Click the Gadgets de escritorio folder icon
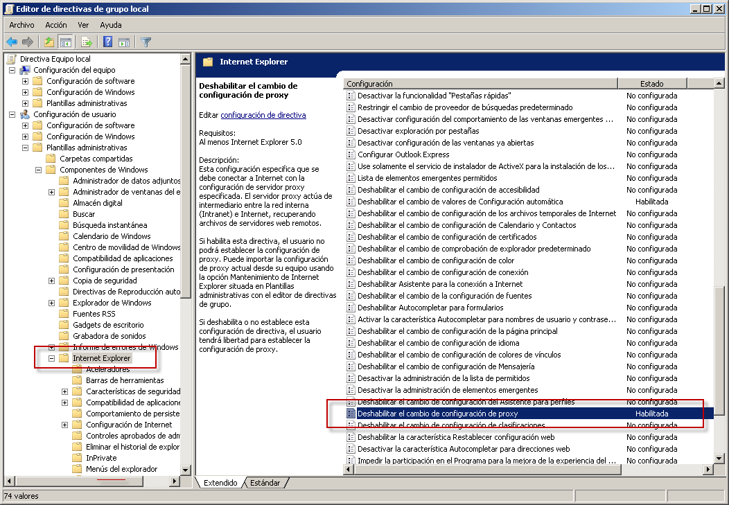Viewport: 729px width, 505px height. click(64, 325)
